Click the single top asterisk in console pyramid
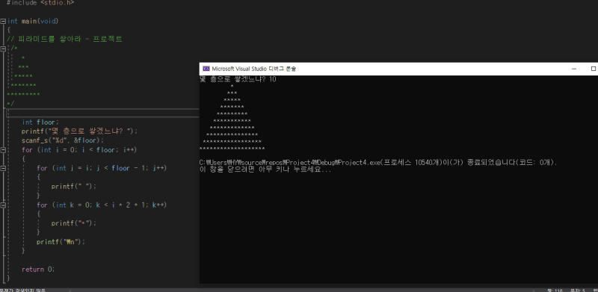The width and height of the screenshot is (598, 292). pos(232,87)
